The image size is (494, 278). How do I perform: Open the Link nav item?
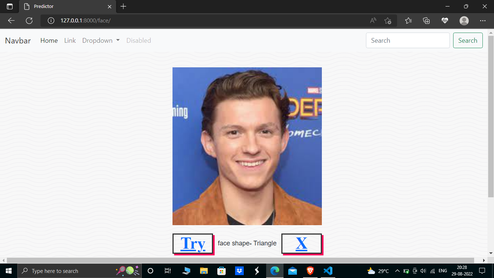point(70,41)
